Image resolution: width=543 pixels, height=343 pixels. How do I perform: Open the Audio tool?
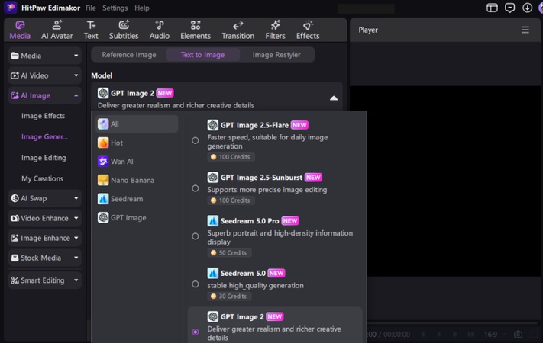click(160, 30)
